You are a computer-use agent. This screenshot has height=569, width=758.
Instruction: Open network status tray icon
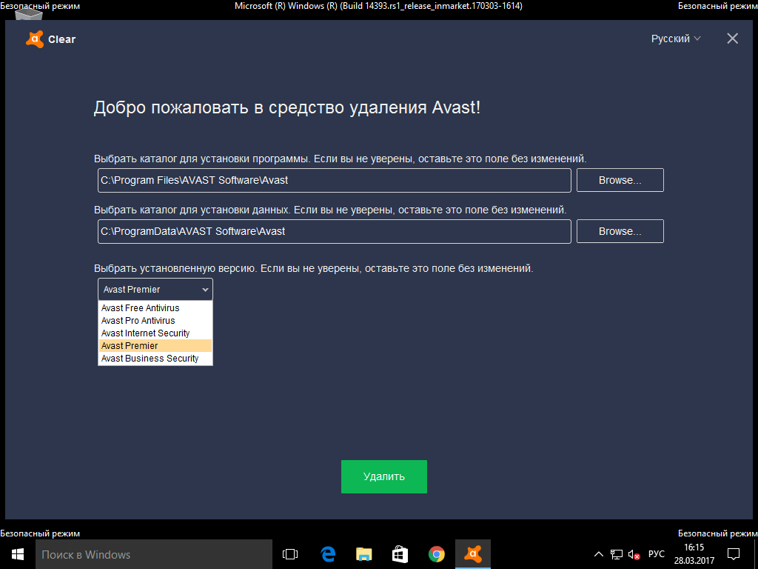coord(617,554)
